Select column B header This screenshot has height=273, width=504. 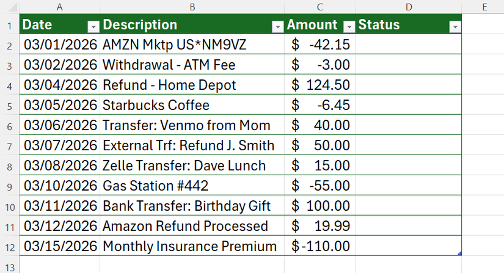192,7
